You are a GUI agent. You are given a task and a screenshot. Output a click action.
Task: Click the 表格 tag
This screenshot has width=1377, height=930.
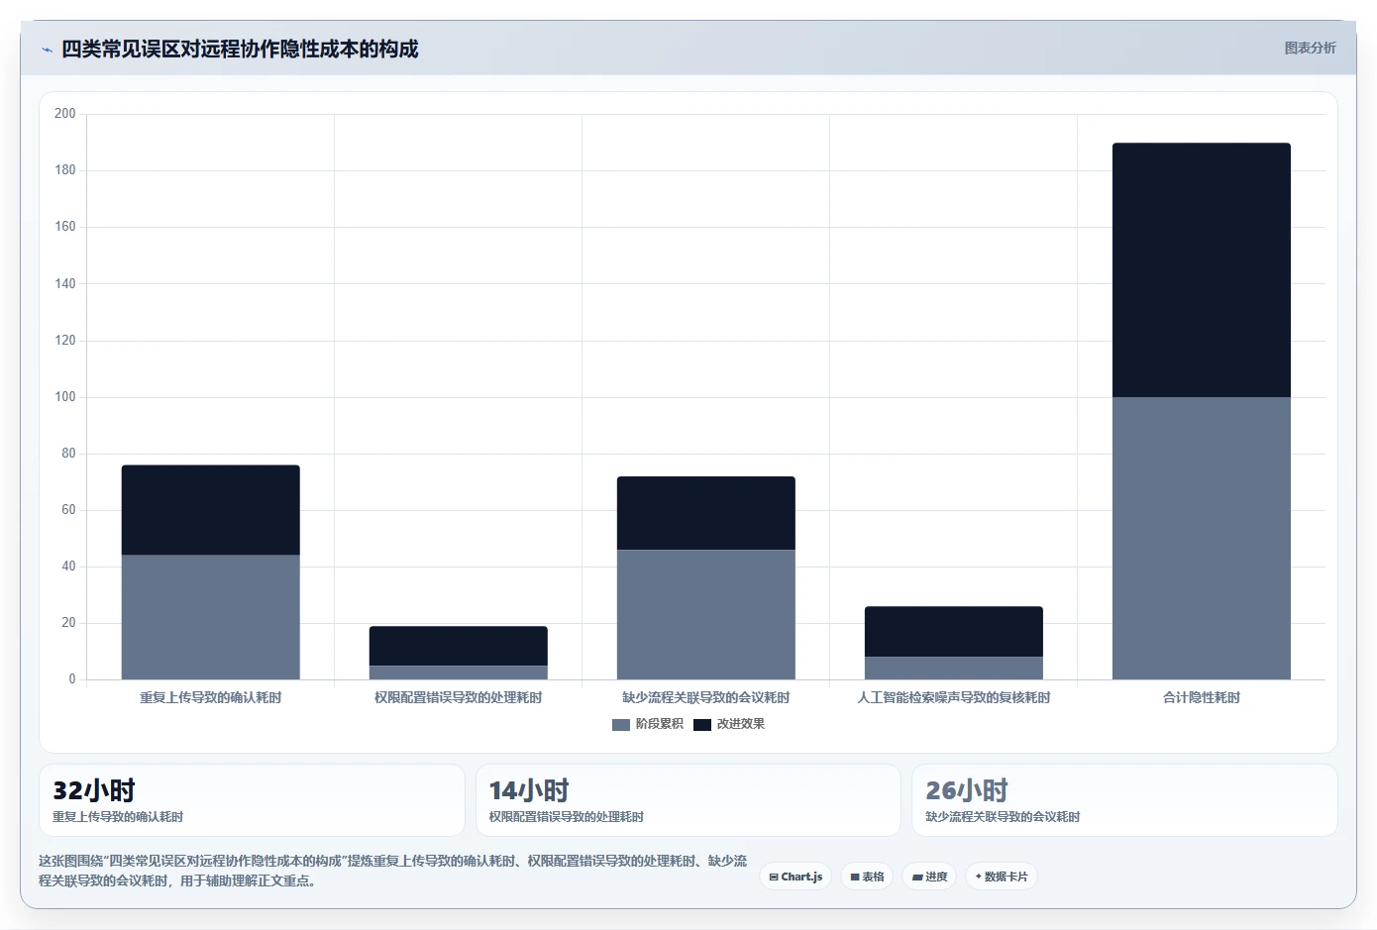coord(867,877)
